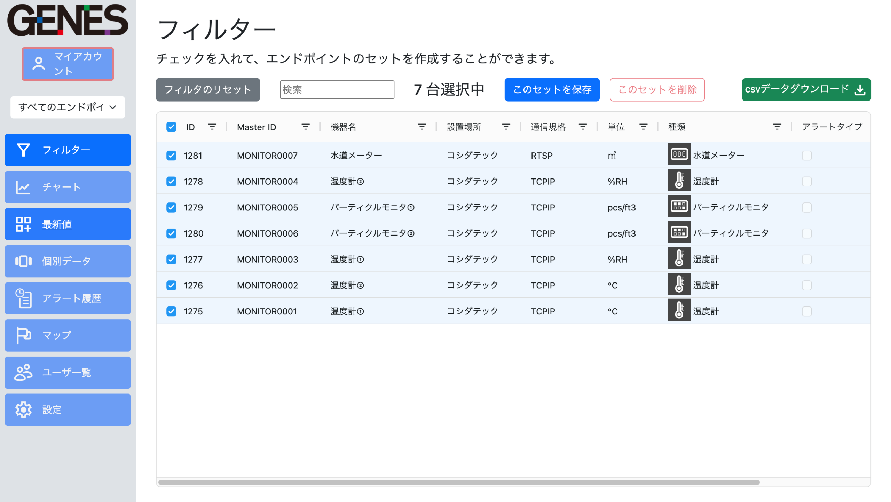Viewport: 891px width, 502px height.
Task: Expand the すべてのエンドポイ dropdown
Action: point(68,107)
